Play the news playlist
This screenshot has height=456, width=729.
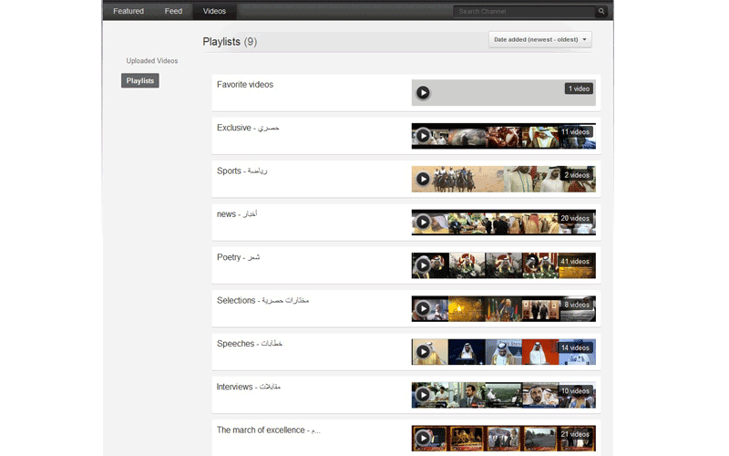coord(423,223)
